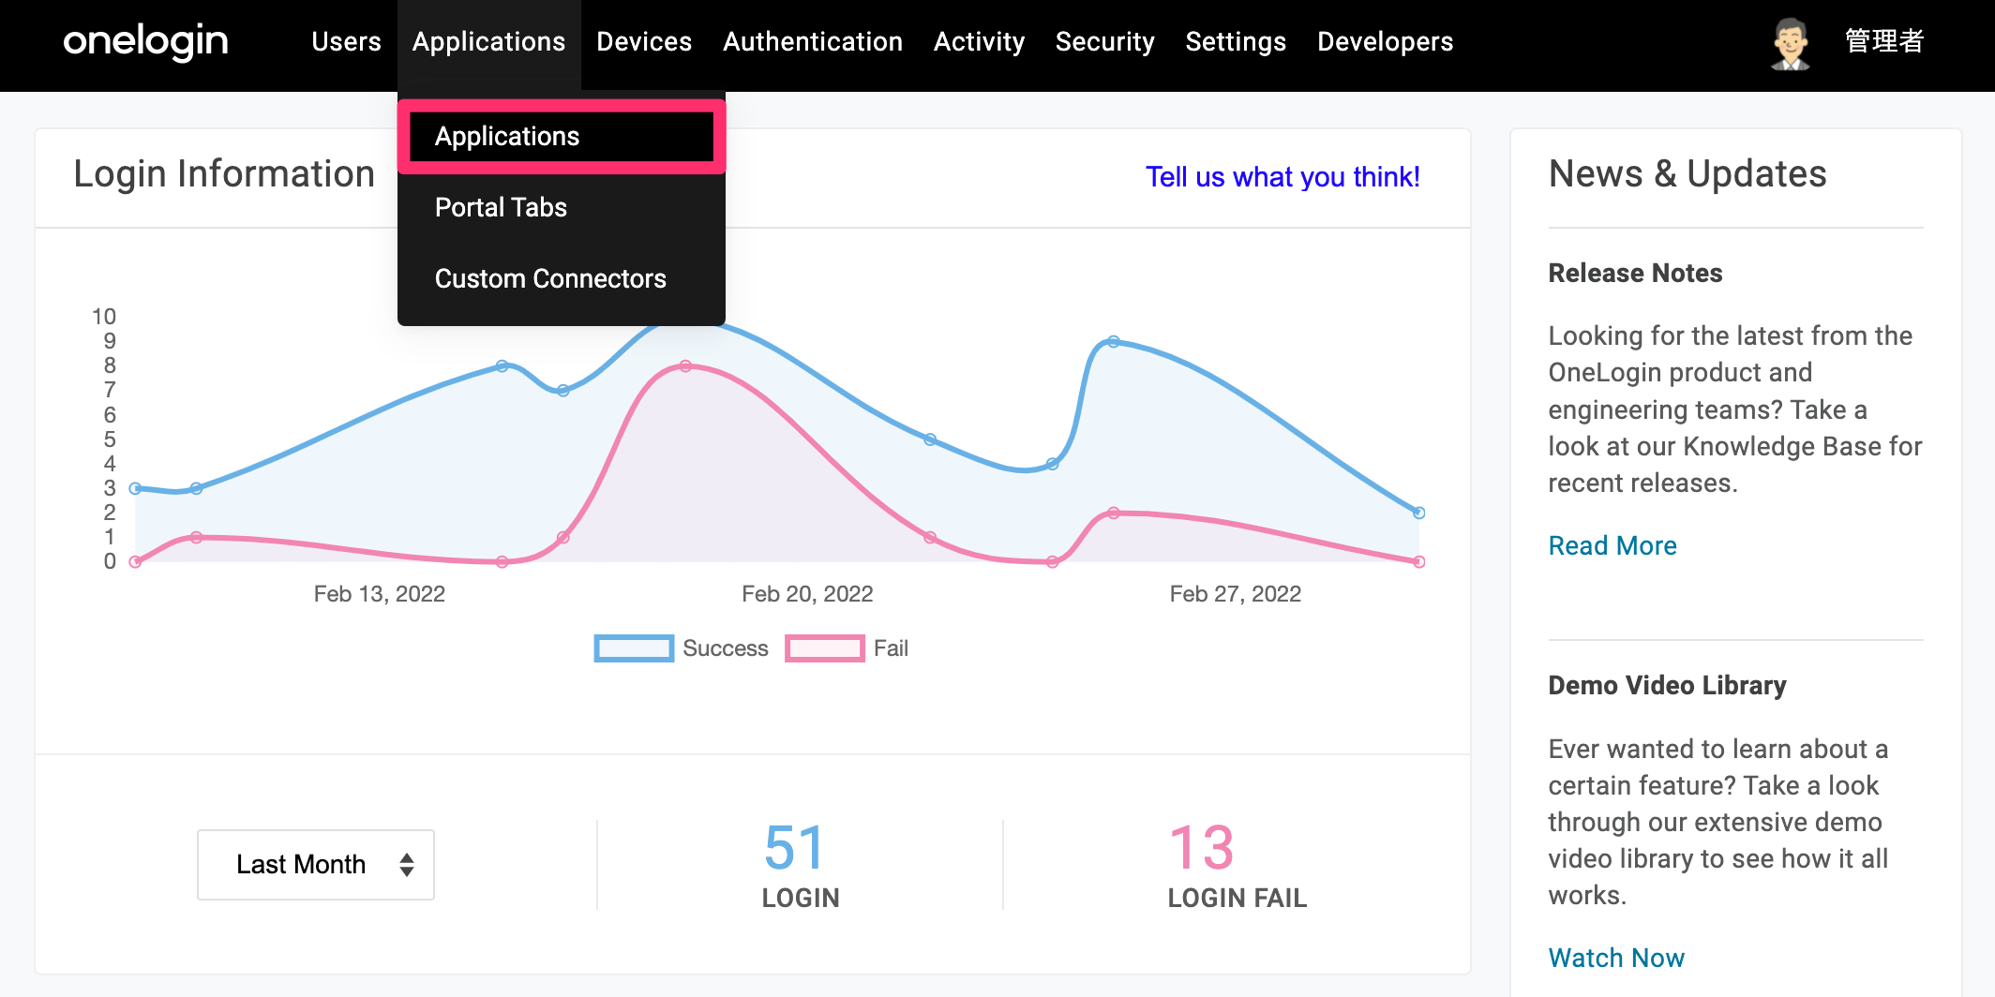Open the Developers menu
Screen dimensions: 1995x997
pyautogui.click(x=1385, y=42)
